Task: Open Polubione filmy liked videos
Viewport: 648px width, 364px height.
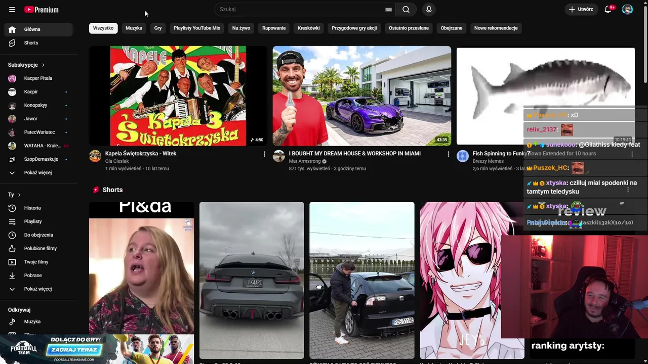Action: (38, 248)
